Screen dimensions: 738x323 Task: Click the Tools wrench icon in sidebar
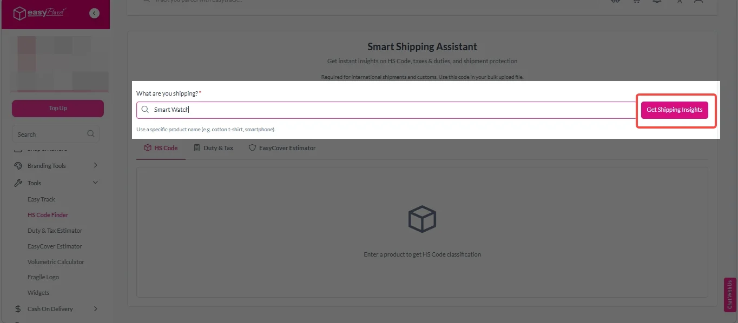click(x=18, y=183)
